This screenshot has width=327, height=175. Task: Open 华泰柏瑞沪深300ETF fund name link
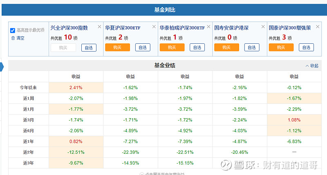pyautogui.click(x=182, y=28)
